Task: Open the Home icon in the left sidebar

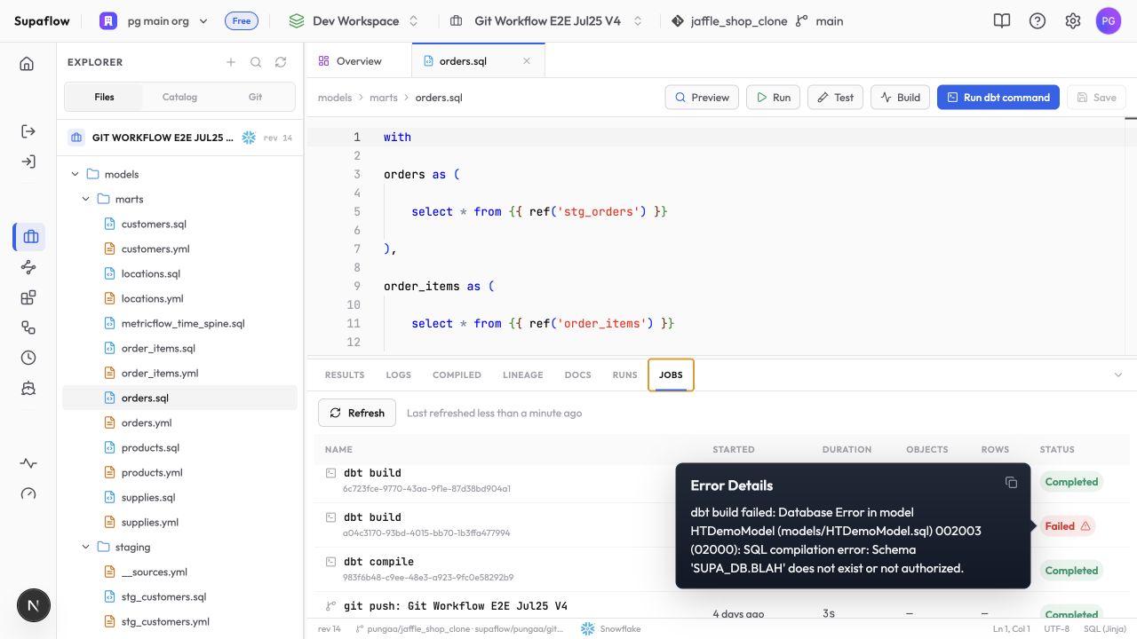Action: coord(28,63)
